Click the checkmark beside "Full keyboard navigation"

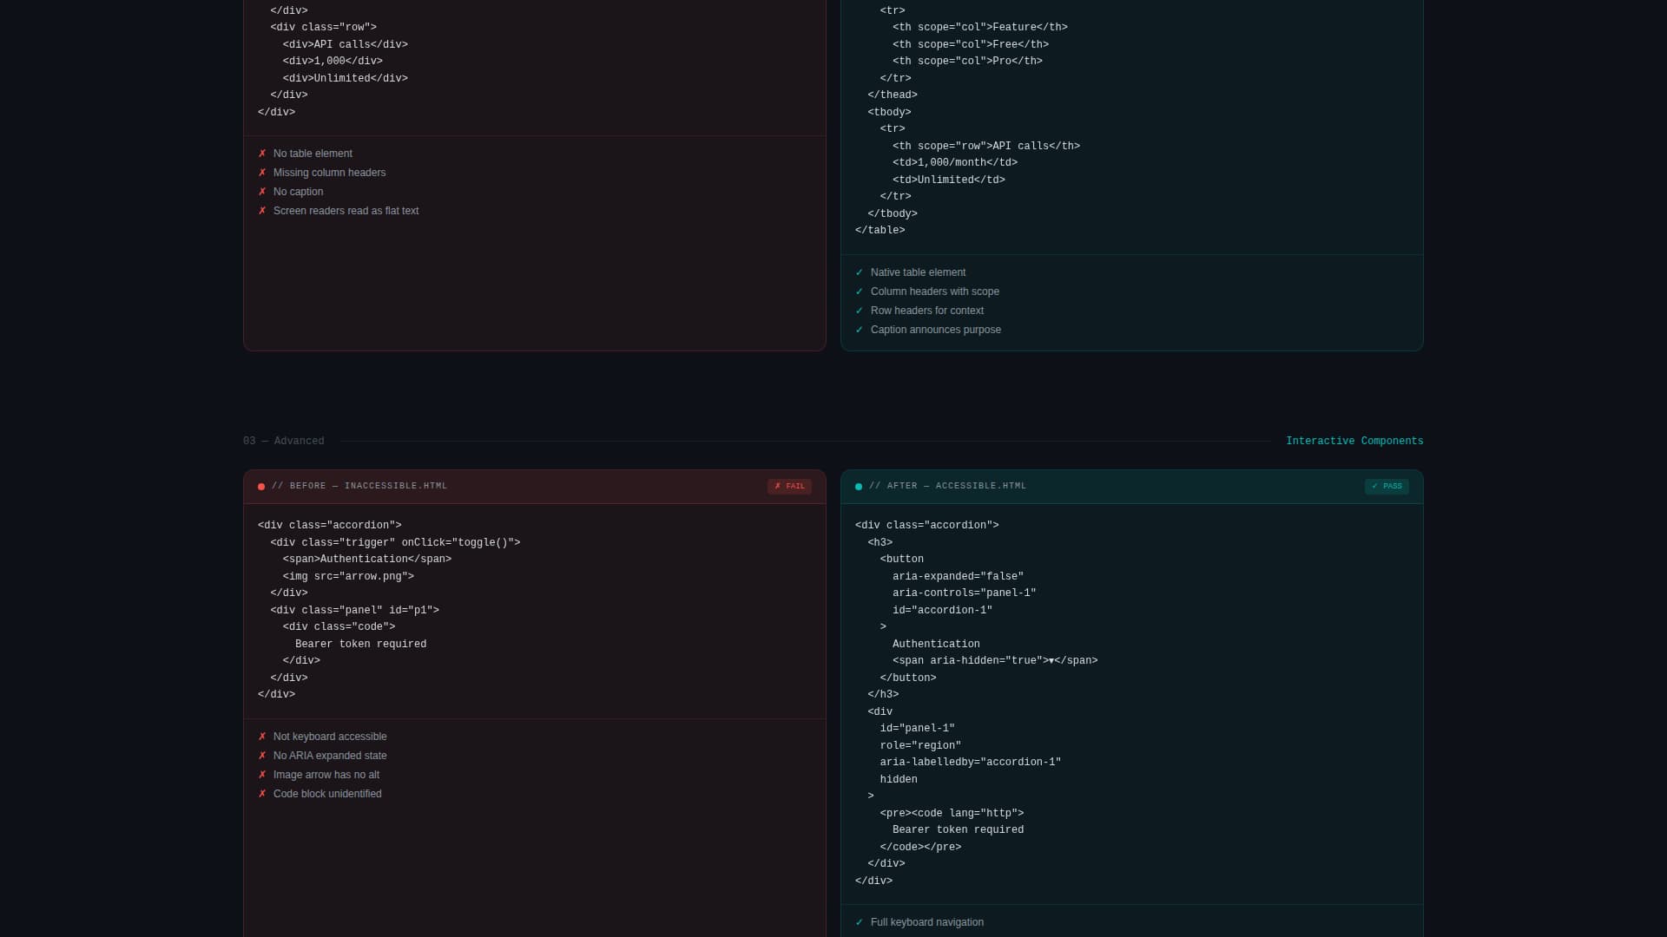[860, 922]
